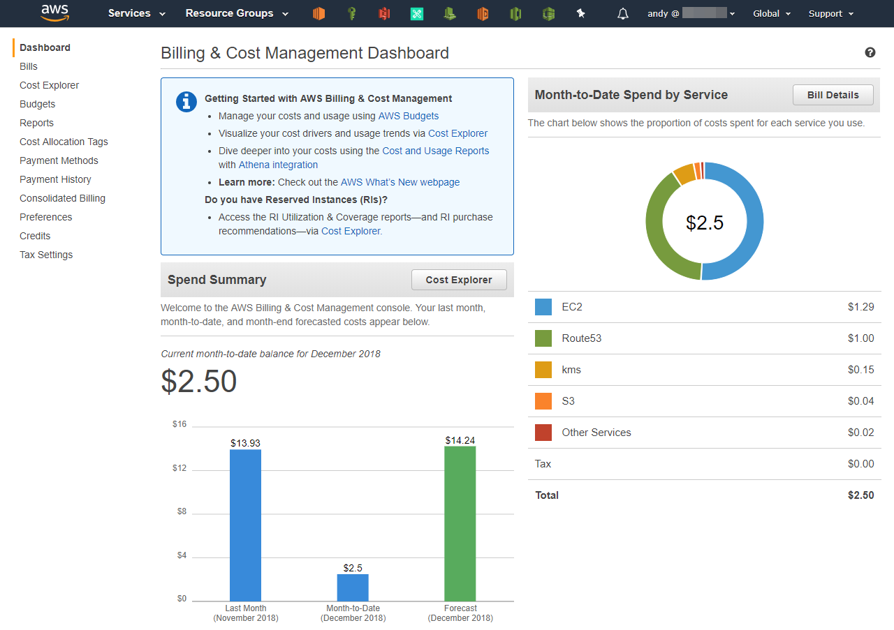Click the green Route53 legend swatch
The image size is (894, 630).
543,338
